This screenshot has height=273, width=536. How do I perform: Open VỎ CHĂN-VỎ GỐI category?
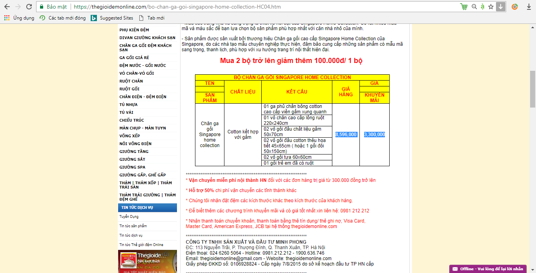pyautogui.click(x=137, y=74)
